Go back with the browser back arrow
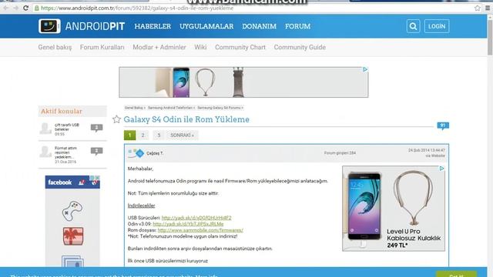This screenshot has height=277, width=493. pos(5,8)
